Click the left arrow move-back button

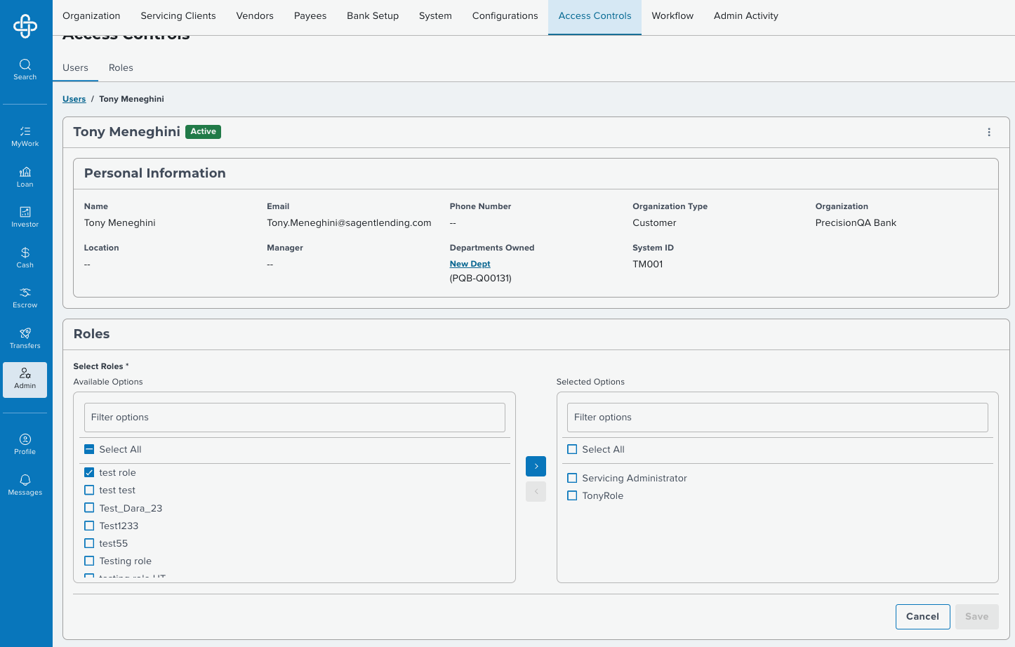[x=536, y=491]
